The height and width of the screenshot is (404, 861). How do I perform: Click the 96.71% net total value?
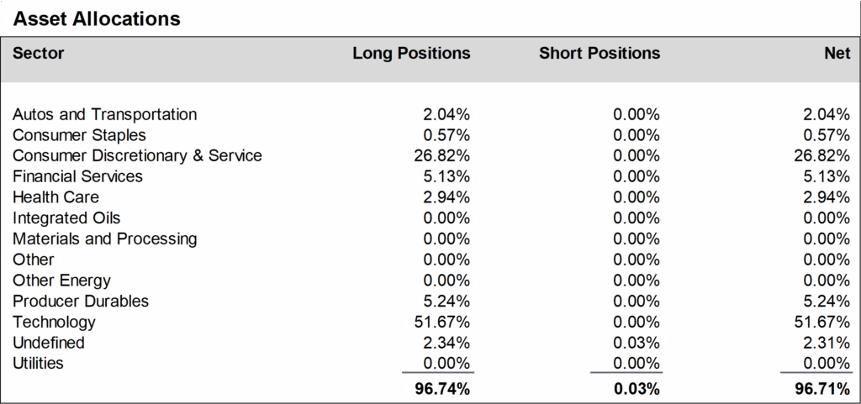823,389
